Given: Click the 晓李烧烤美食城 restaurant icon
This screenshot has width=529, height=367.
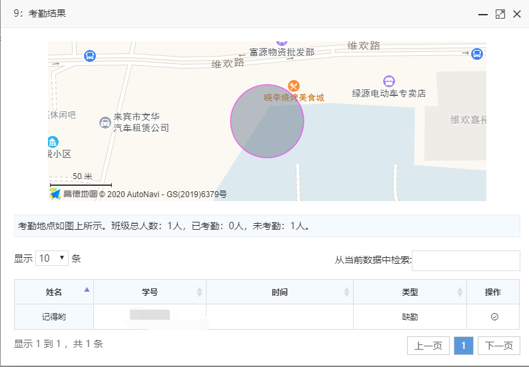Looking at the screenshot, I should click(294, 86).
